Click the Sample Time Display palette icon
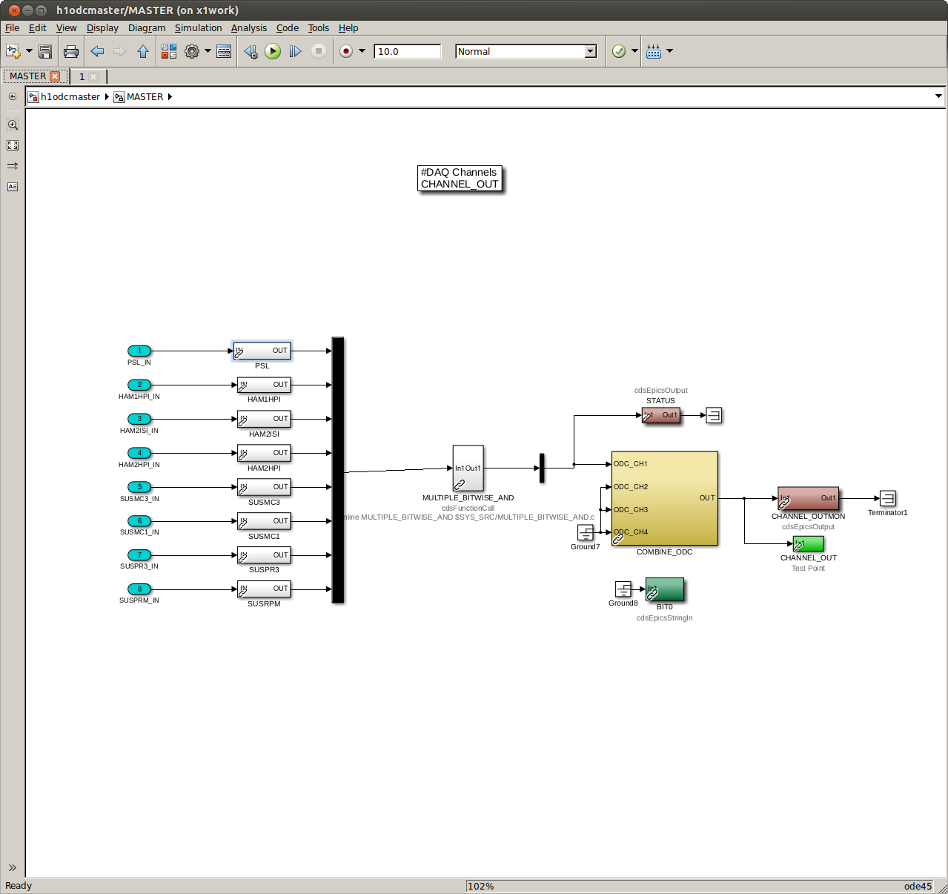948x894 pixels. [x=13, y=166]
